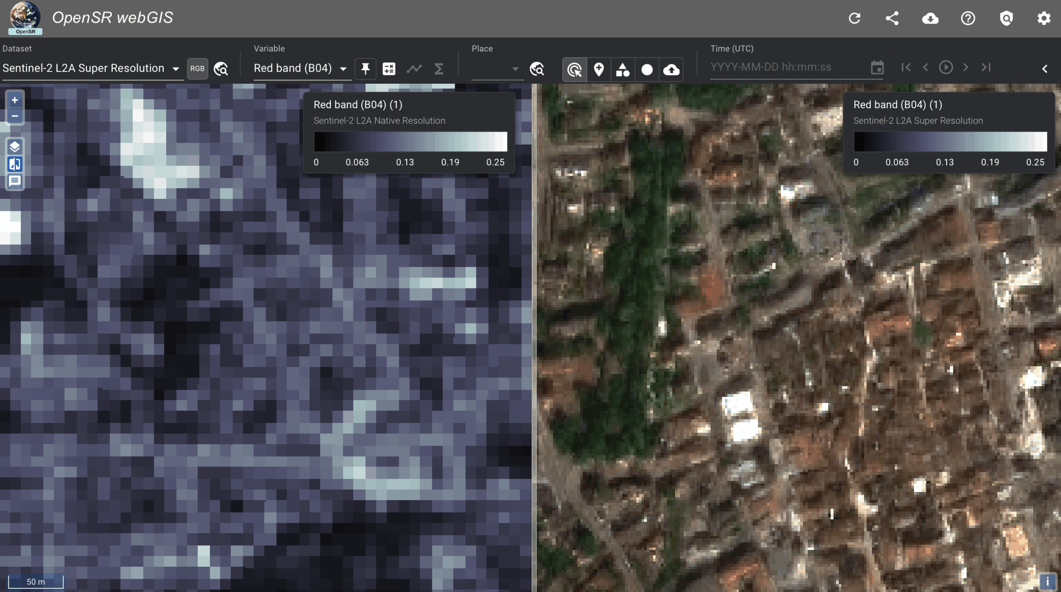Open the settings gear icon

(1044, 18)
